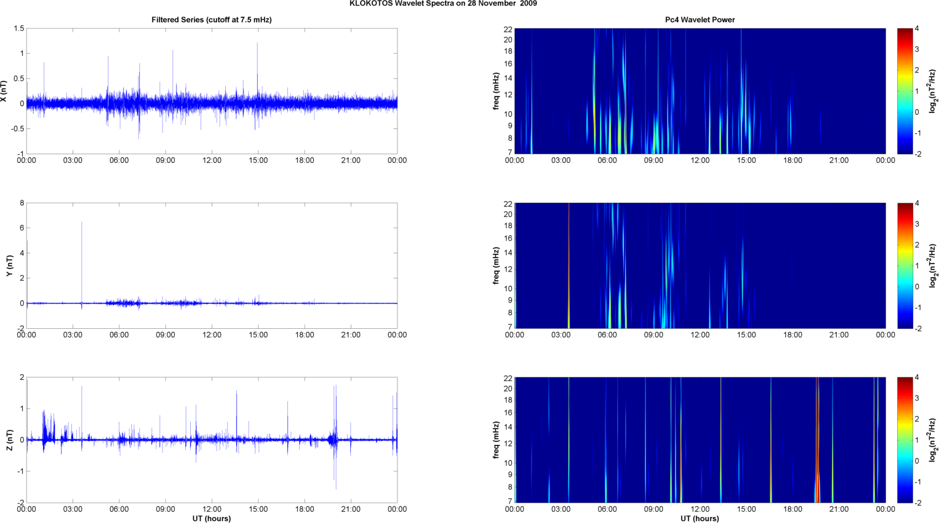Select the Pc4 Wavelet Power column title
This screenshot has width=939, height=523.
pyautogui.click(x=700, y=20)
